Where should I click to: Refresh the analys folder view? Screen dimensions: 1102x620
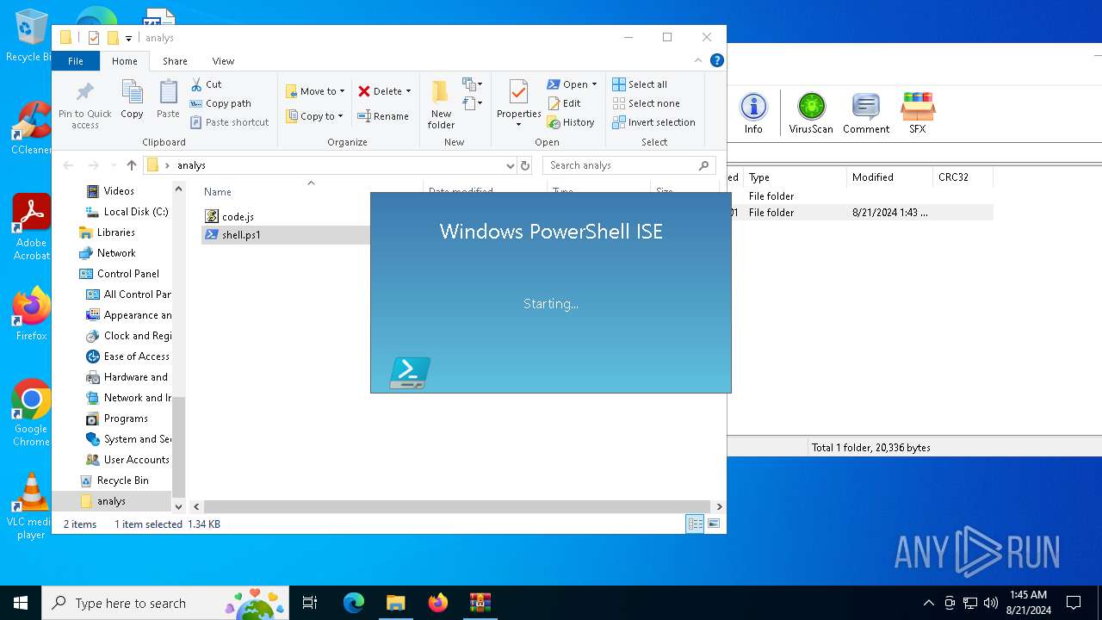point(526,165)
